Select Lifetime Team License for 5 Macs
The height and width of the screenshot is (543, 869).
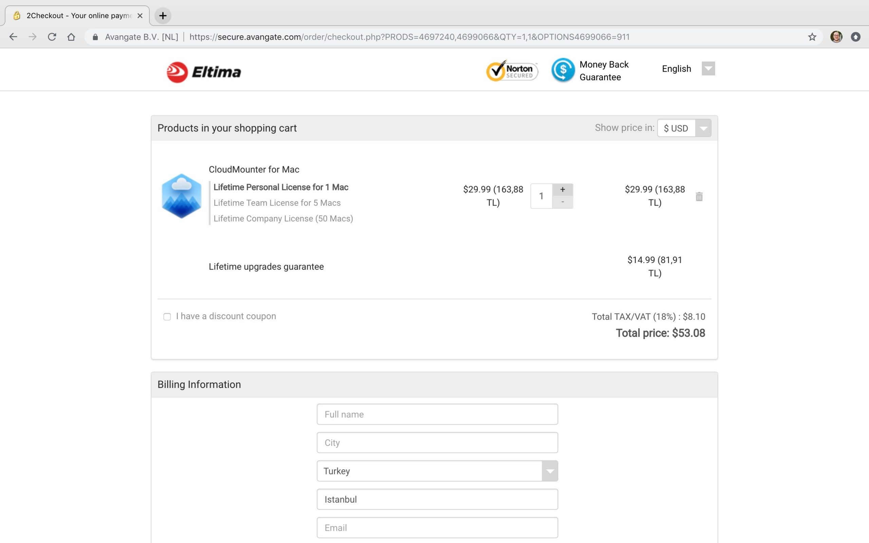click(277, 203)
